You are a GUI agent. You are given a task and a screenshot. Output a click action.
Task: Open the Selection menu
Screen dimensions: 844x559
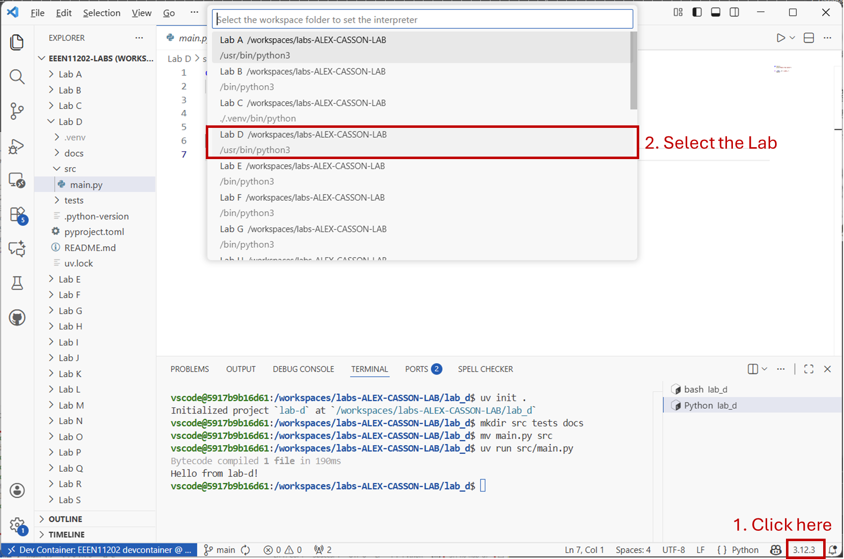101,13
